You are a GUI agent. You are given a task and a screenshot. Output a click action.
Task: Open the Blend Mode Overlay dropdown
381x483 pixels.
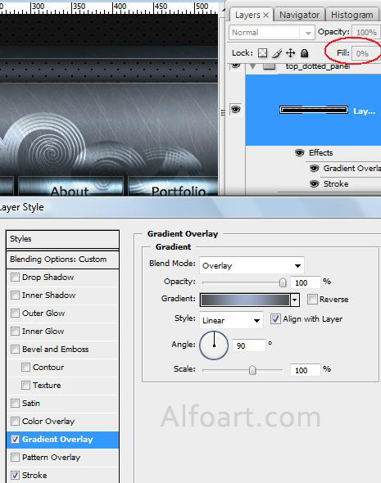[252, 265]
